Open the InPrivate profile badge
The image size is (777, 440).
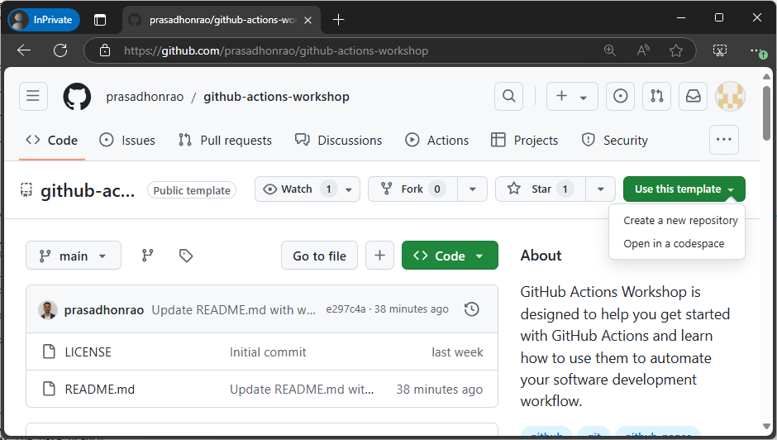(x=44, y=20)
